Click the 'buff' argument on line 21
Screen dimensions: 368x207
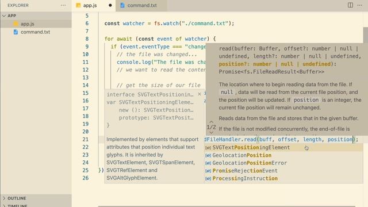click(266, 139)
